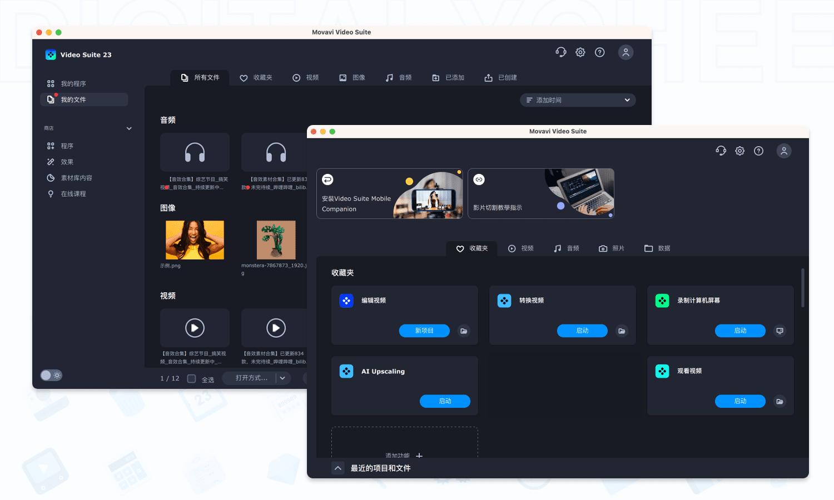Image resolution: width=834 pixels, height=500 pixels.
Task: Select 我的程序 in the sidebar
Action: [71, 83]
